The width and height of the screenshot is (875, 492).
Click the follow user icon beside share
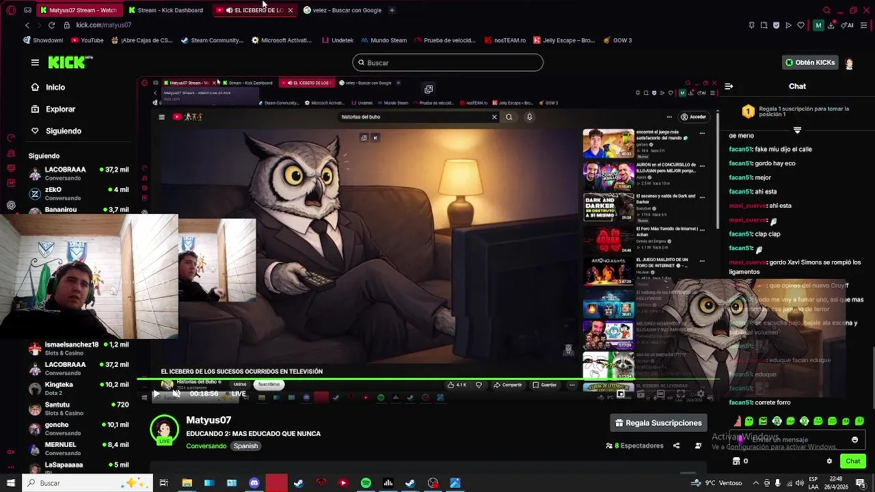(x=698, y=446)
